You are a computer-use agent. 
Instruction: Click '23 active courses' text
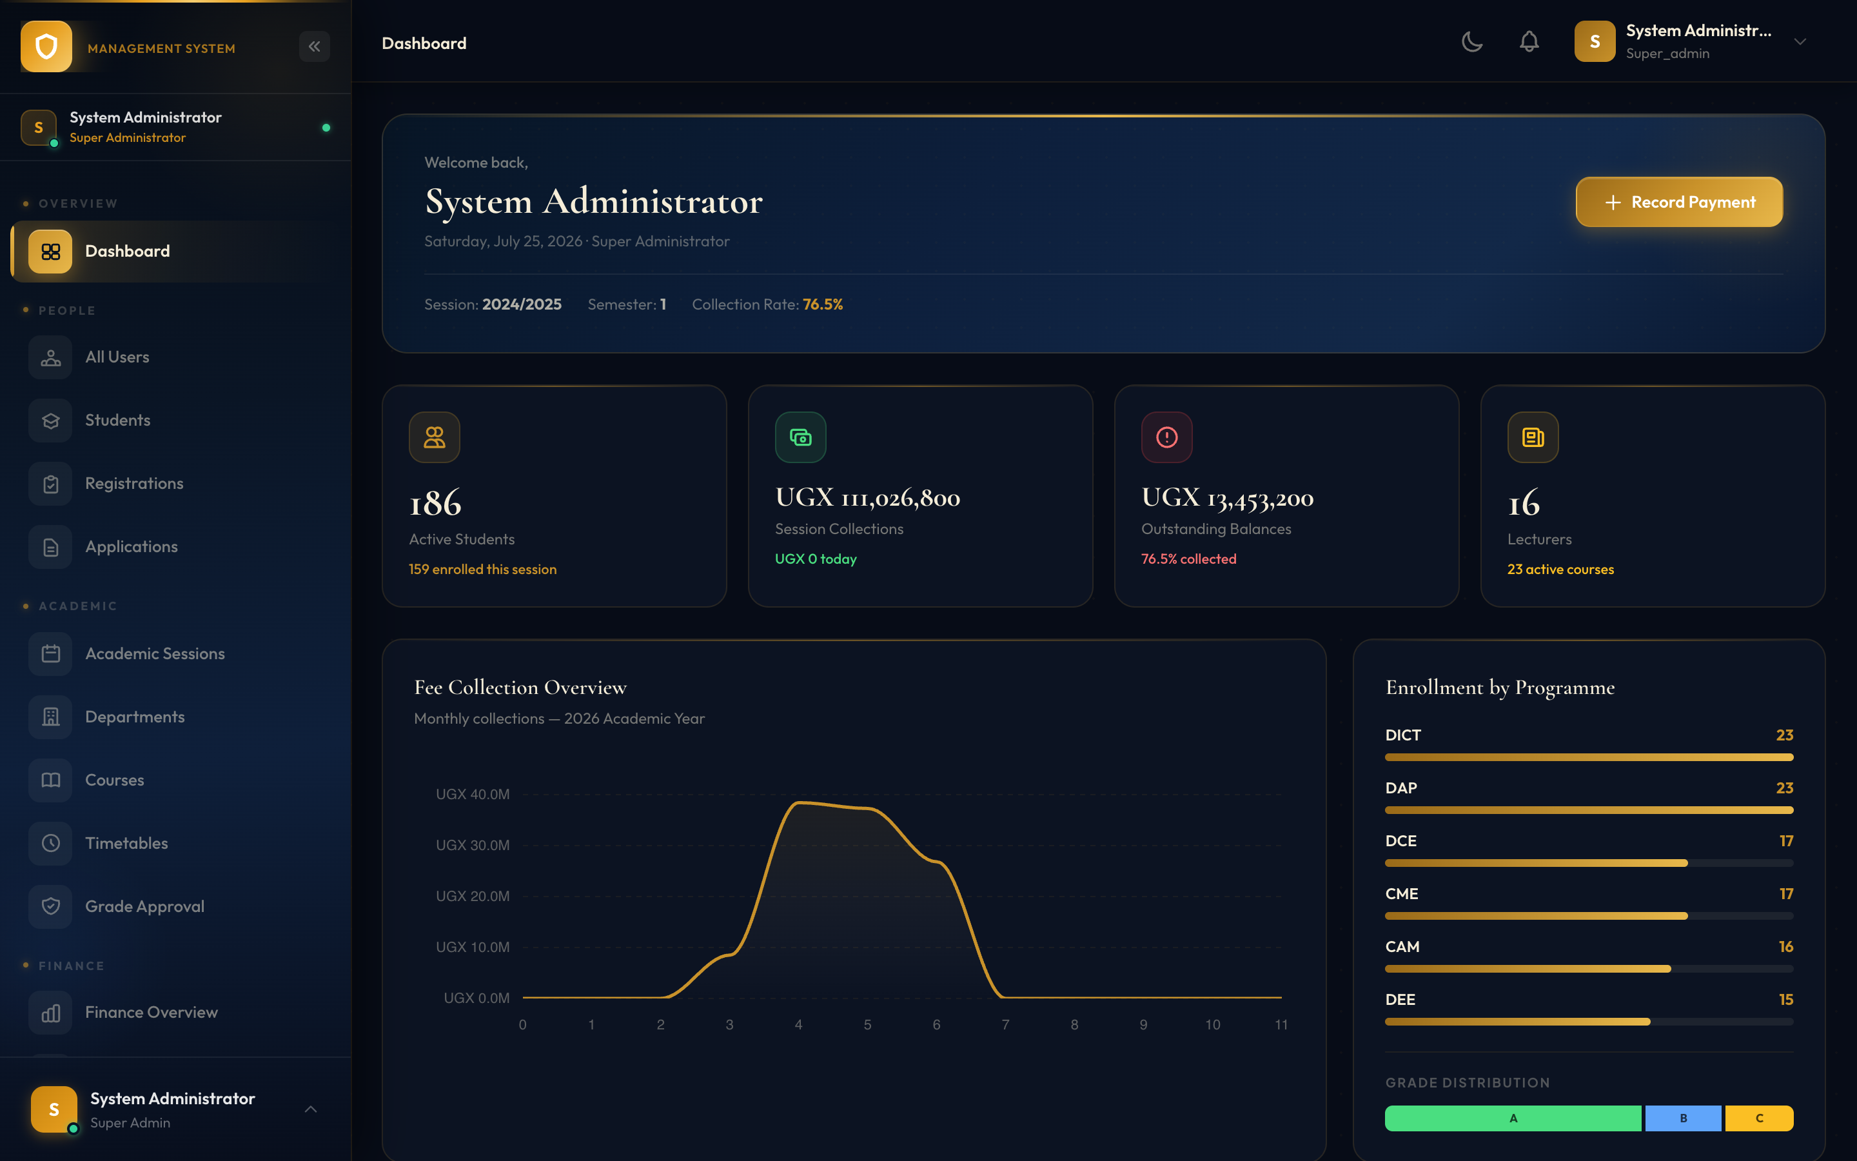[1560, 569]
